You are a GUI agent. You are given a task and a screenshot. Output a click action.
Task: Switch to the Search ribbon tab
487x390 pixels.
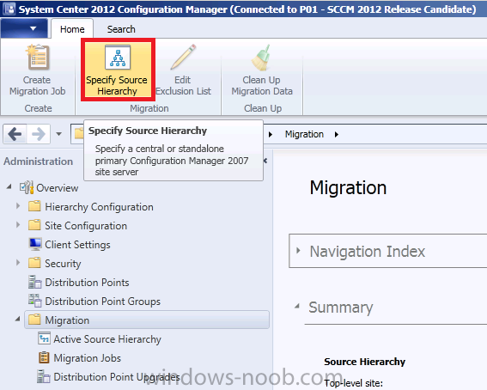pyautogui.click(x=121, y=29)
